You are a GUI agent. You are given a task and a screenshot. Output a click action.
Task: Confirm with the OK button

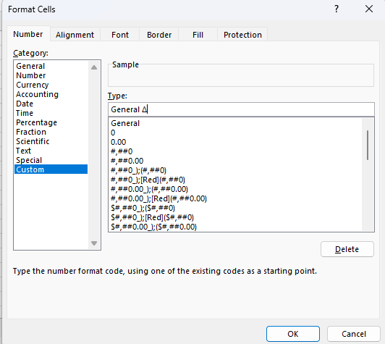pos(293,334)
